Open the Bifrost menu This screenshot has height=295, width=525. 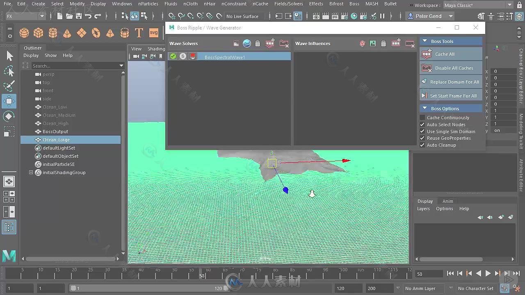336,4
